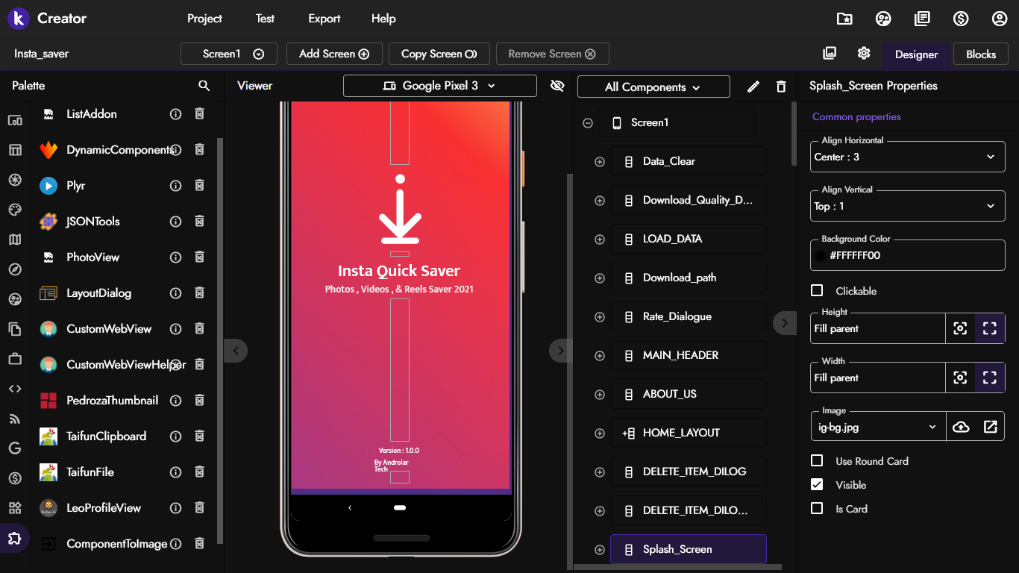The height and width of the screenshot is (573, 1019).
Task: Upload image with cloud upload icon
Action: point(961,427)
